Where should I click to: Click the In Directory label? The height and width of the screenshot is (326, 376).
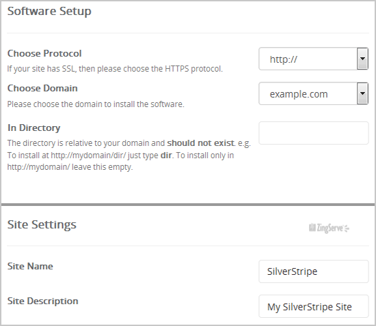click(33, 128)
